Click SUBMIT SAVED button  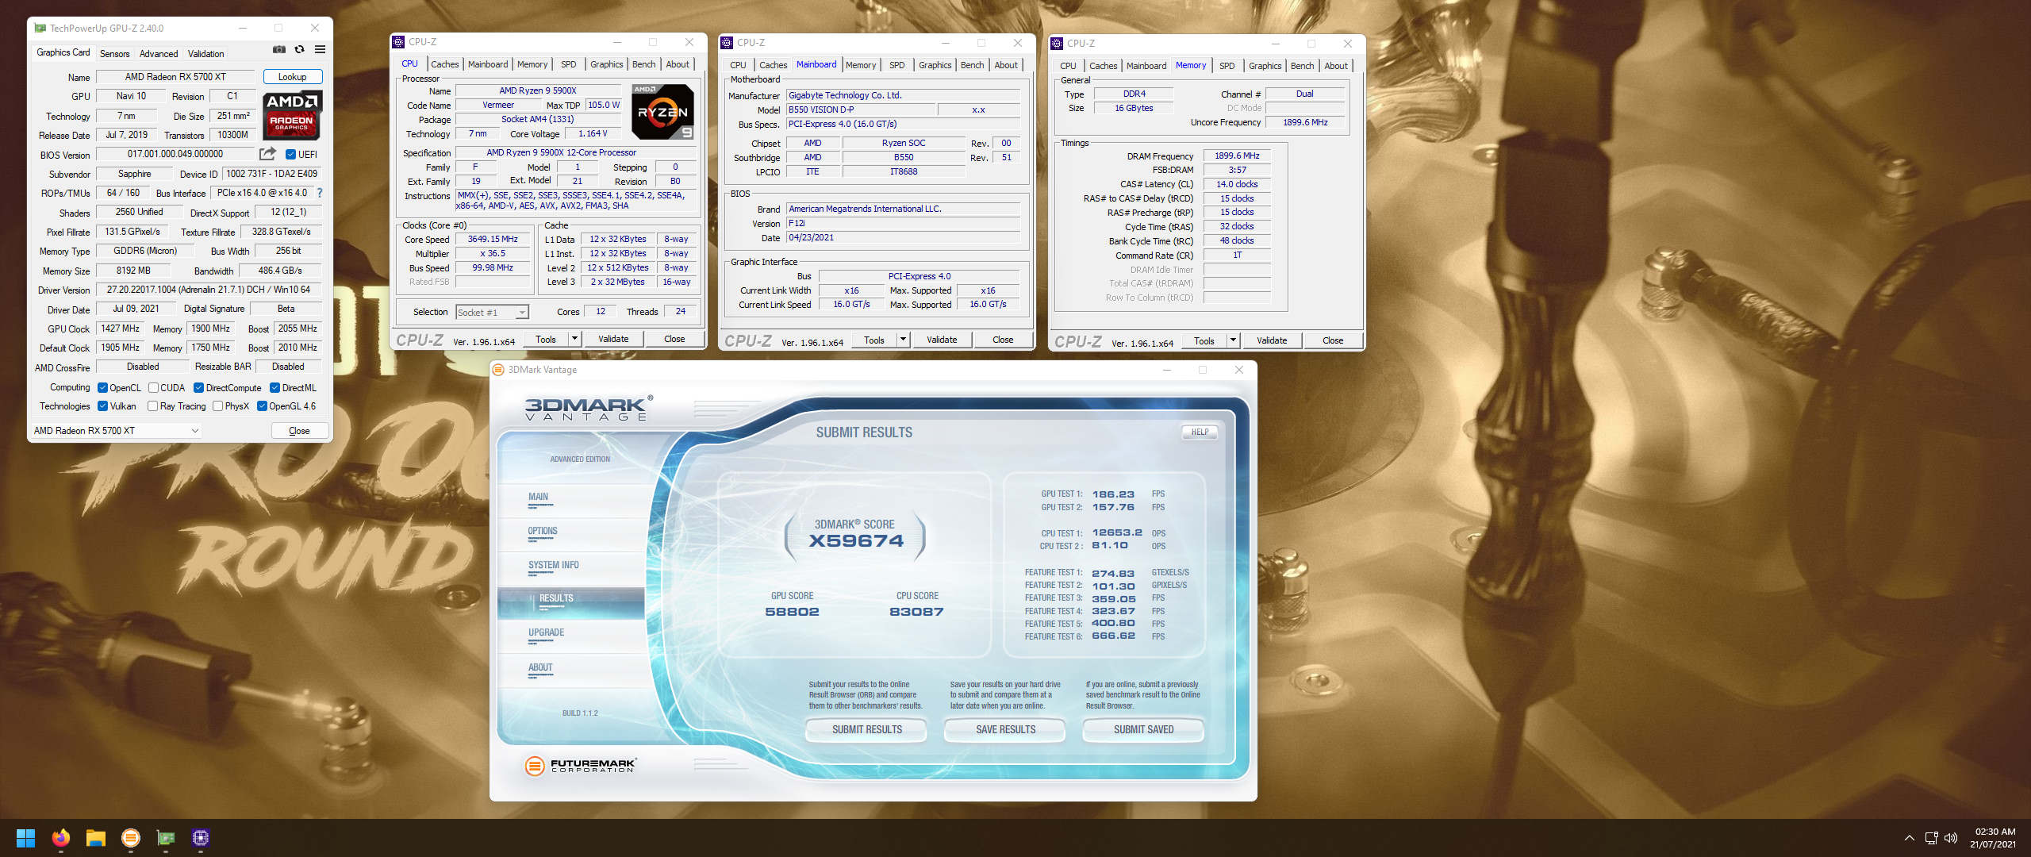pyautogui.click(x=1143, y=729)
